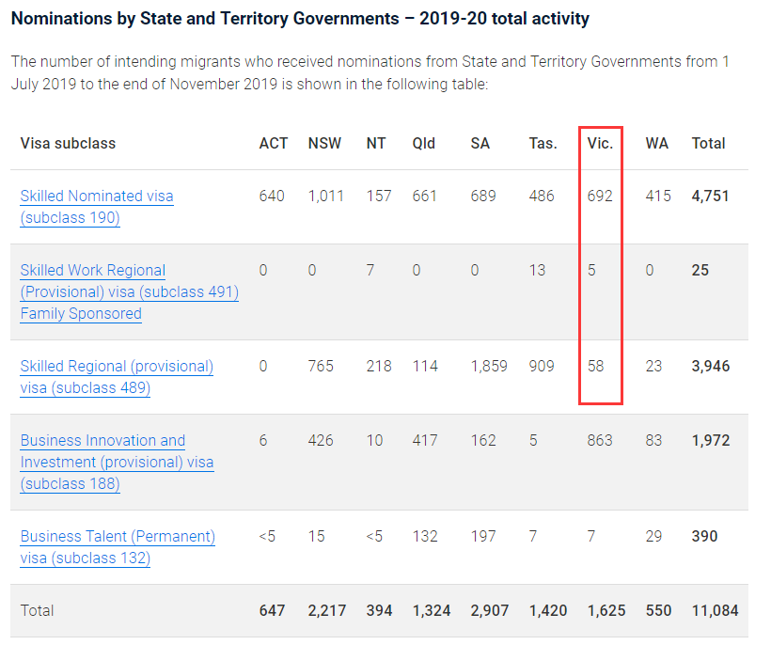Open Business Innovation and Investment visa subclass 188 link
Image resolution: width=771 pixels, height=645 pixels.
pos(102,441)
